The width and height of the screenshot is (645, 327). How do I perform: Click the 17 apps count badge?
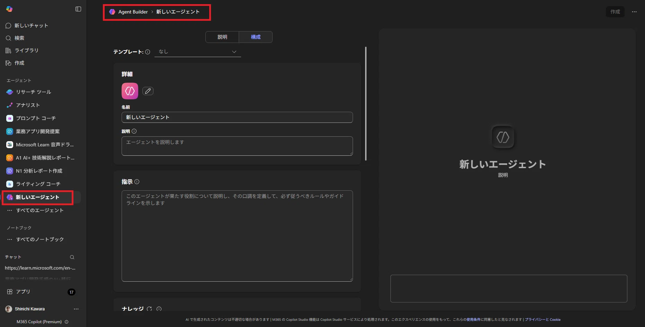point(71,292)
